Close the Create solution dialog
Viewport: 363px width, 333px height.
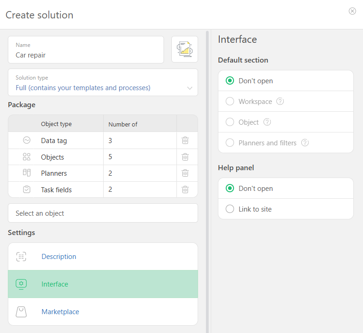pos(352,11)
